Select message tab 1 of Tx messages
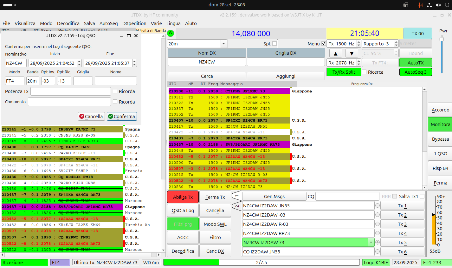 click(x=237, y=196)
